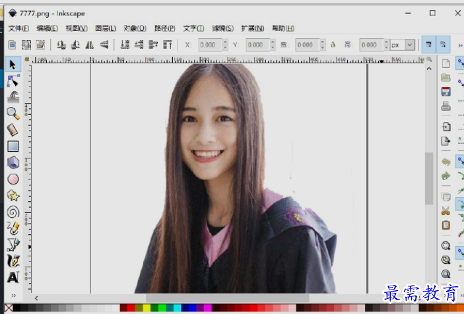This screenshot has width=464, height=314.
Task: Click the Paste clipboard icon
Action: (446, 226)
